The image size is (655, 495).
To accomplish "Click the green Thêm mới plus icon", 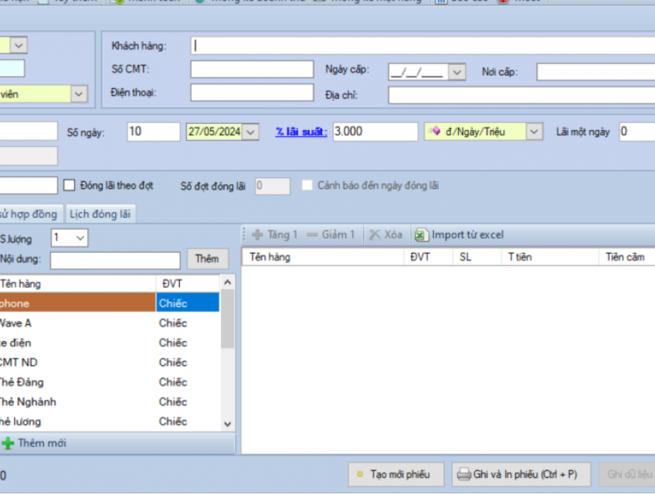I will pyautogui.click(x=8, y=443).
